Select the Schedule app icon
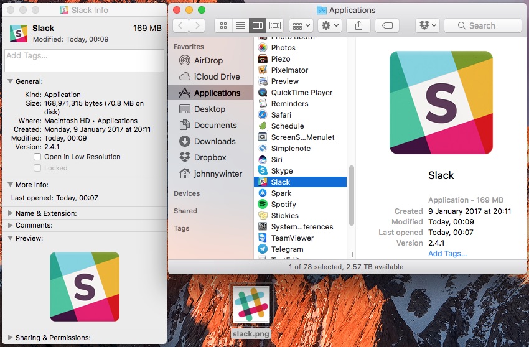 (263, 126)
